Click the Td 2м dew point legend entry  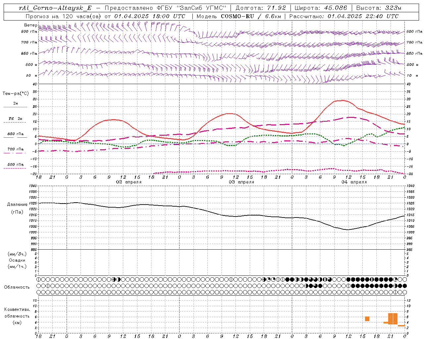tap(16, 119)
